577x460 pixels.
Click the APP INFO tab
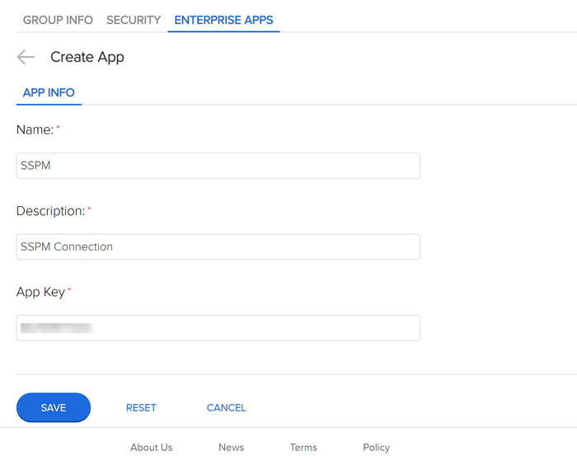[49, 92]
